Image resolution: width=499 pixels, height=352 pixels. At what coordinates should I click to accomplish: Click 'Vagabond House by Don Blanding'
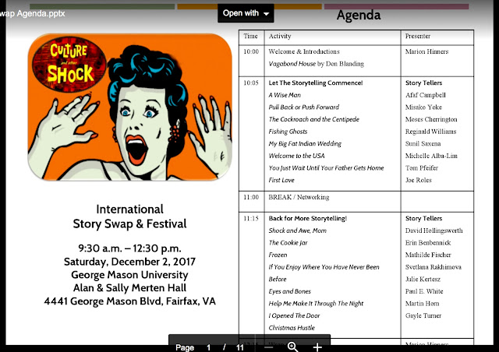click(317, 64)
